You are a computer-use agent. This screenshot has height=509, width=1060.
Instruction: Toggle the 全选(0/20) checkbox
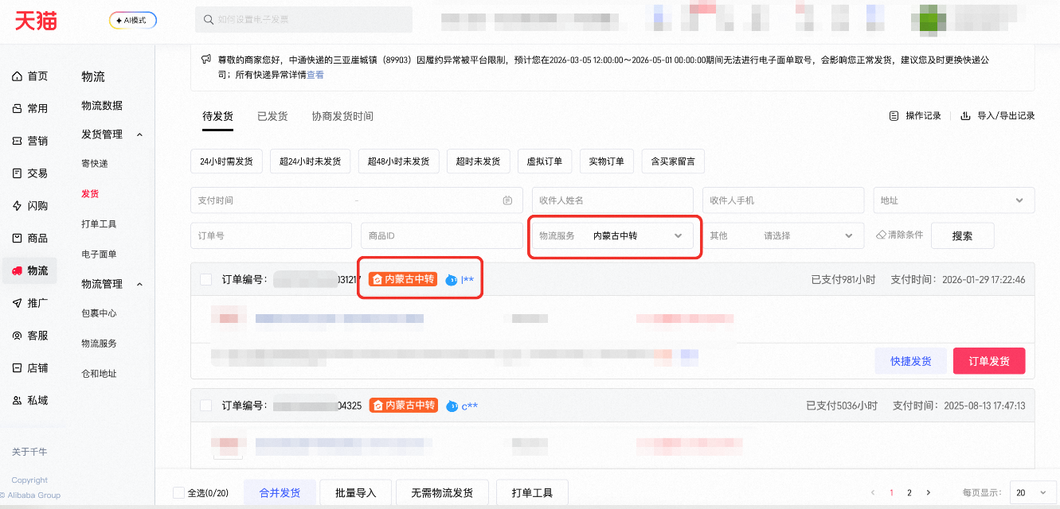178,493
